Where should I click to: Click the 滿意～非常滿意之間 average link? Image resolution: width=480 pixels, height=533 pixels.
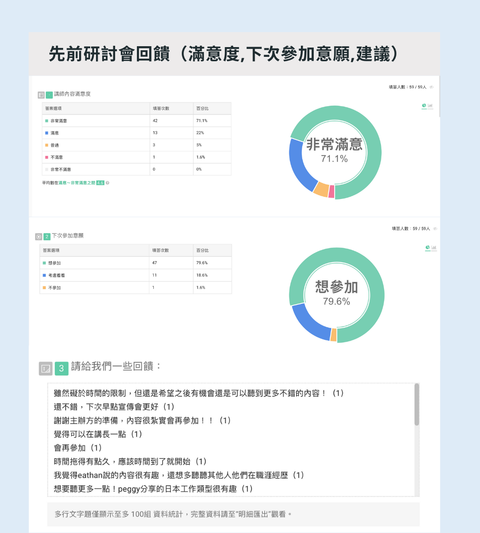77,183
